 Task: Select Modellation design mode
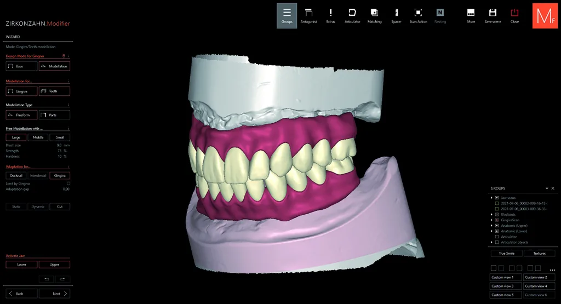click(x=54, y=66)
